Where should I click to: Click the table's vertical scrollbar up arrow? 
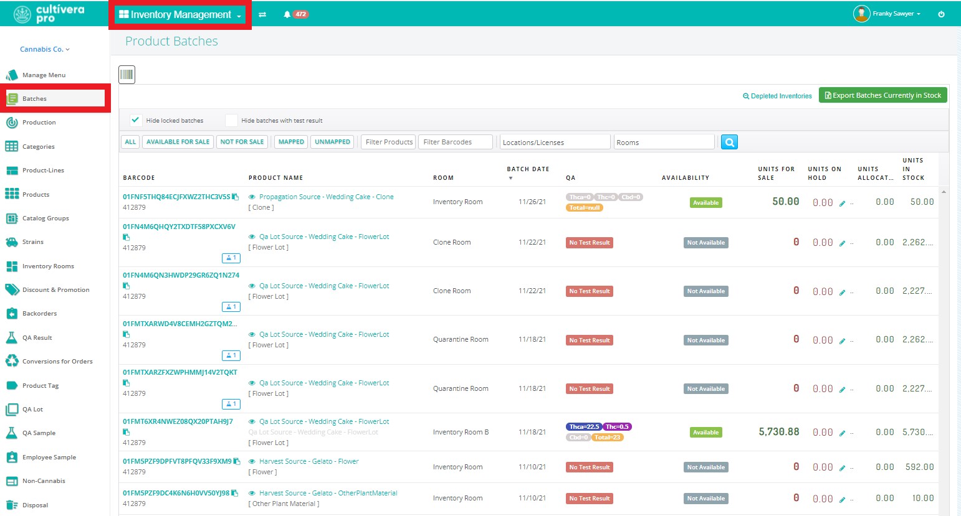click(944, 192)
